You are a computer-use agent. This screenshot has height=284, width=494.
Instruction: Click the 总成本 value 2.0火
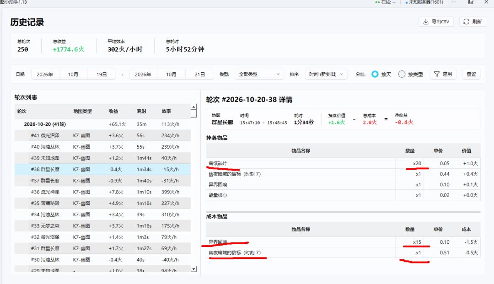point(370,122)
